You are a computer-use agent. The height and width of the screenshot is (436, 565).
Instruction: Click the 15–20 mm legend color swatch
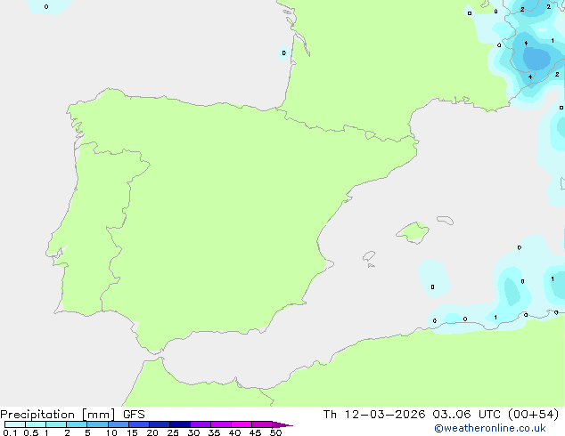coord(139,424)
